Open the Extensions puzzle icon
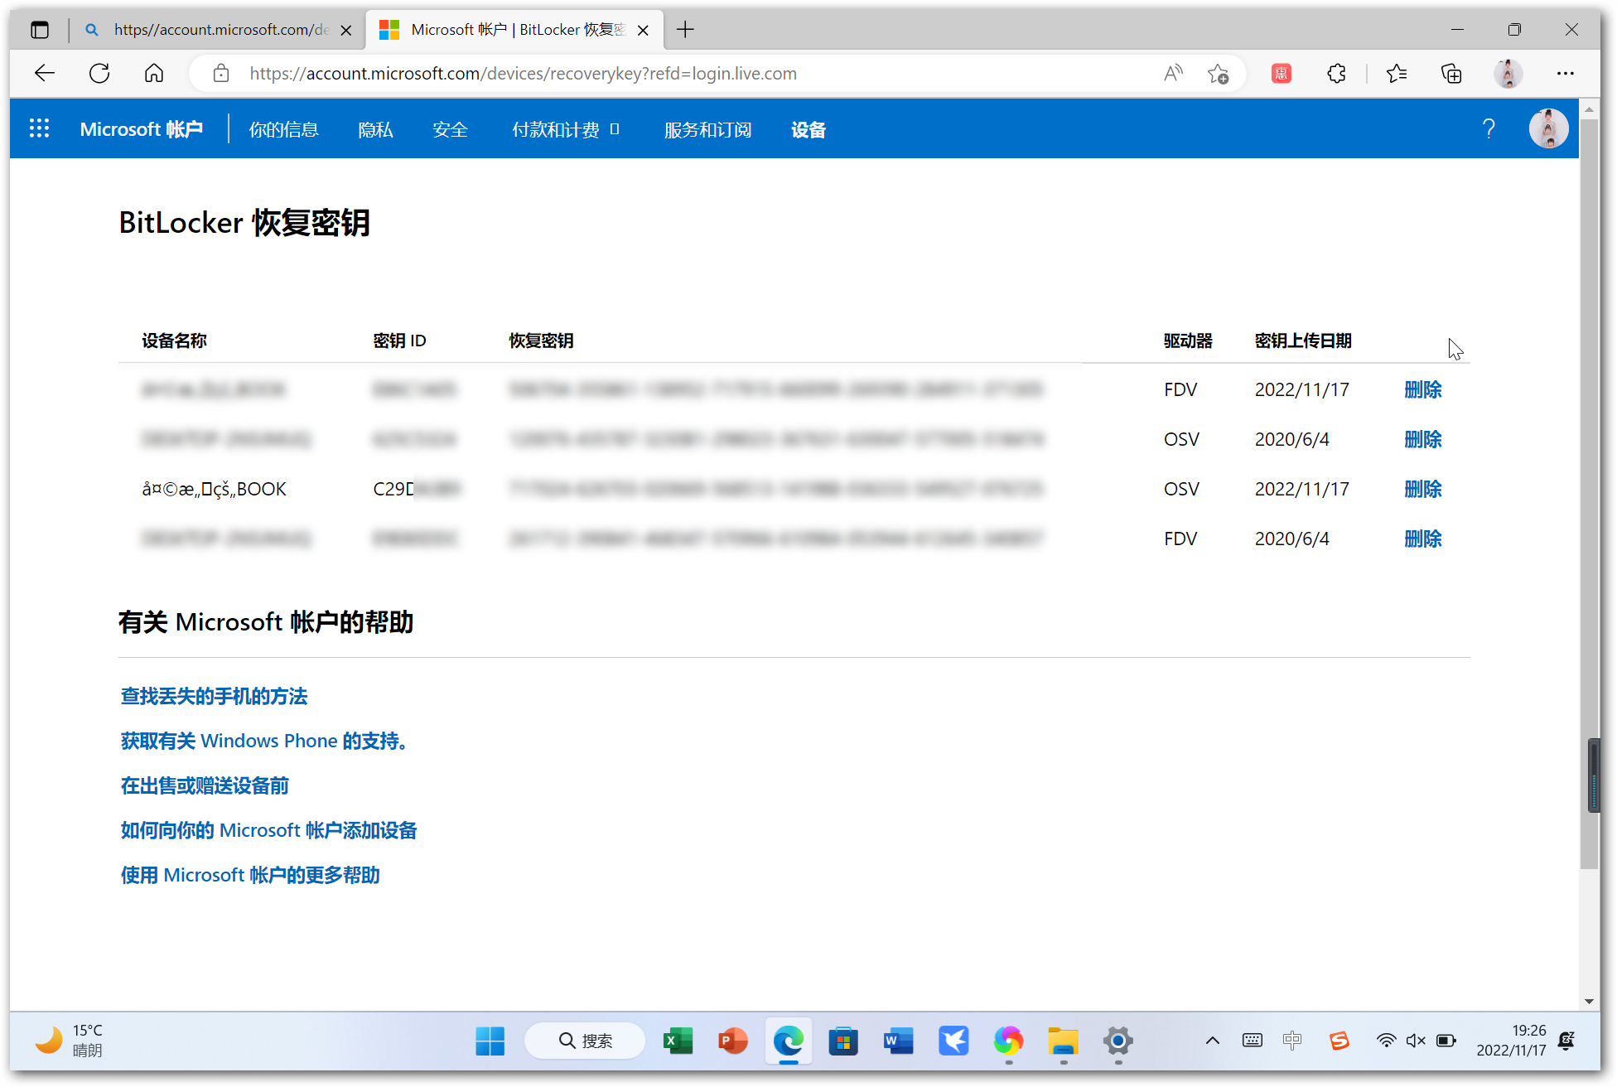Image resolution: width=1617 pixels, height=1087 pixels. [1336, 73]
